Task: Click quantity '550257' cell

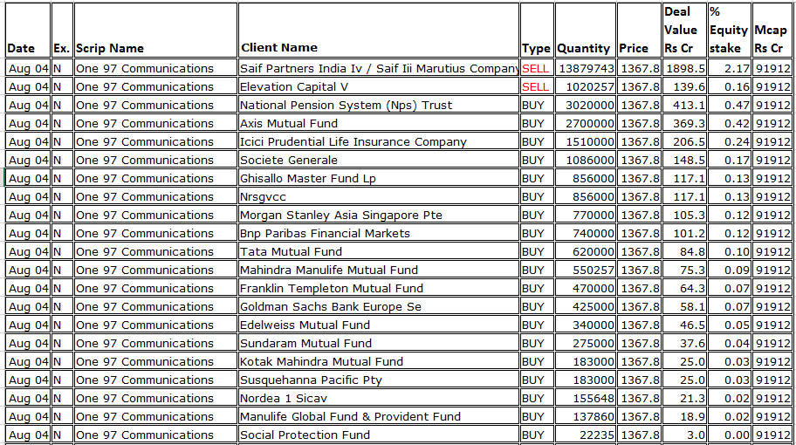Action: pyautogui.click(x=586, y=270)
